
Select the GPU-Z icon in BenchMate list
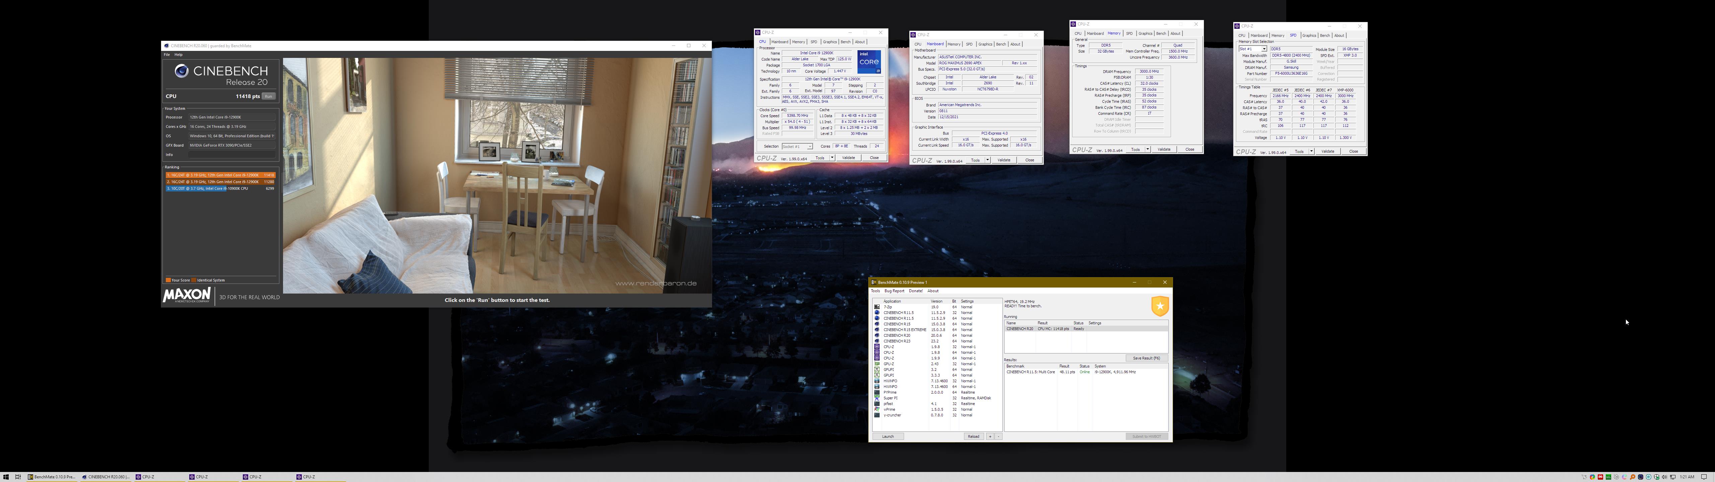coord(877,364)
